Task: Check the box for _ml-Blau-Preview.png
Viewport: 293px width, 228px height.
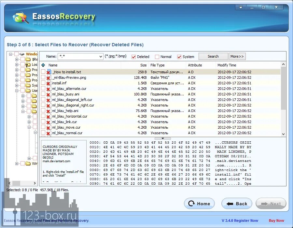Action: point(43,77)
